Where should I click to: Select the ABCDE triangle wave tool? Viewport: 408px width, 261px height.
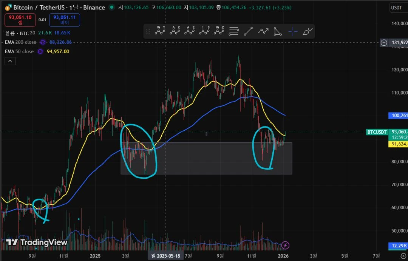click(189, 31)
